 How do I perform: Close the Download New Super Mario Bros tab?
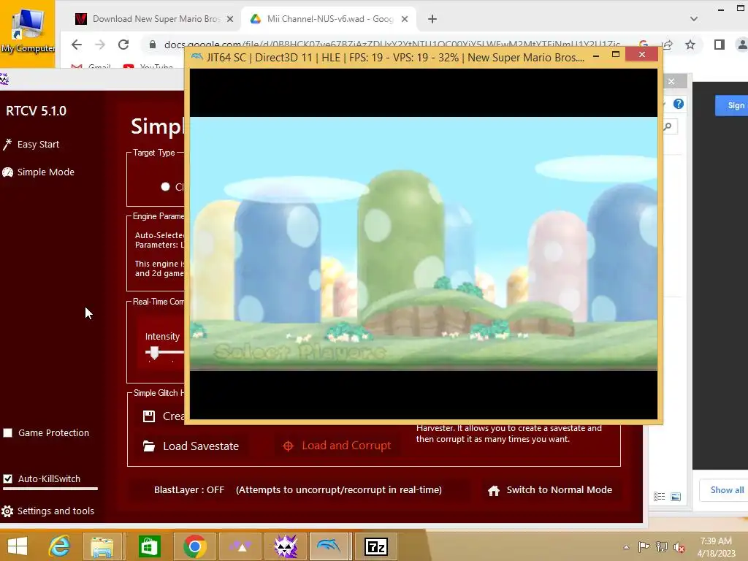230,19
